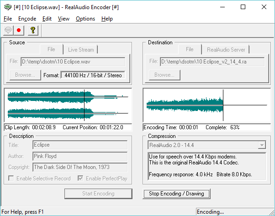Toggle Enable PerfectPlay checkbox

point(80,179)
